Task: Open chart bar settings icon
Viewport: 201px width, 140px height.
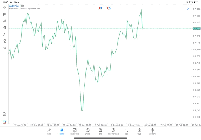Action: tap(4, 21)
